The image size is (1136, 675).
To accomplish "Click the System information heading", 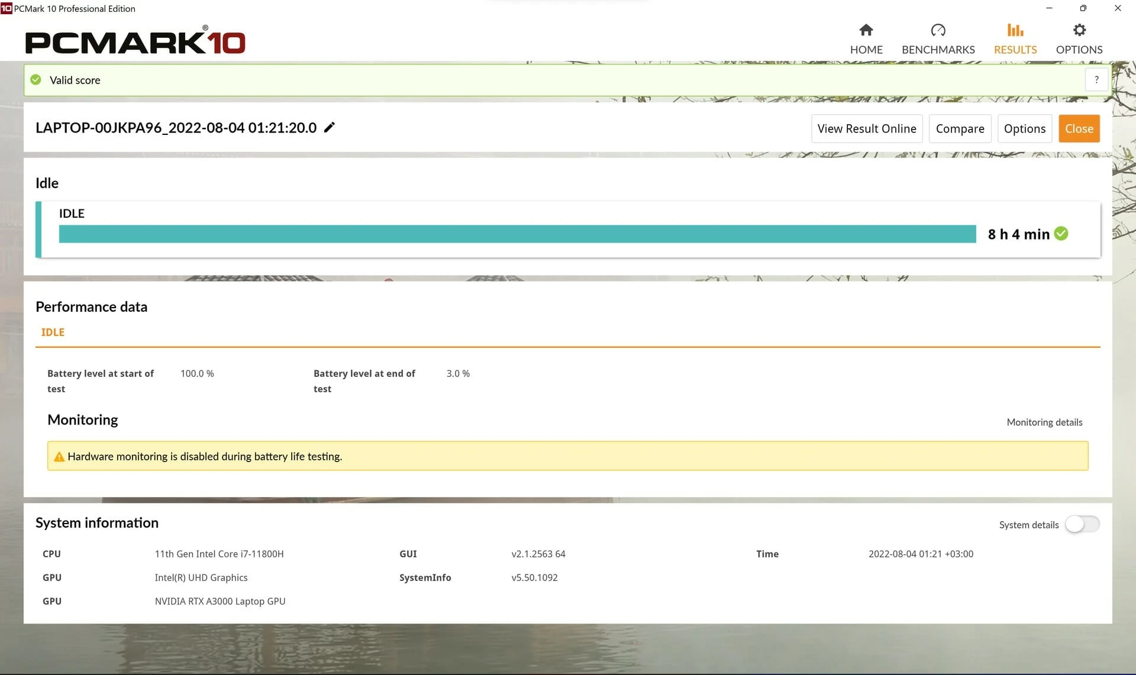I will [x=97, y=523].
